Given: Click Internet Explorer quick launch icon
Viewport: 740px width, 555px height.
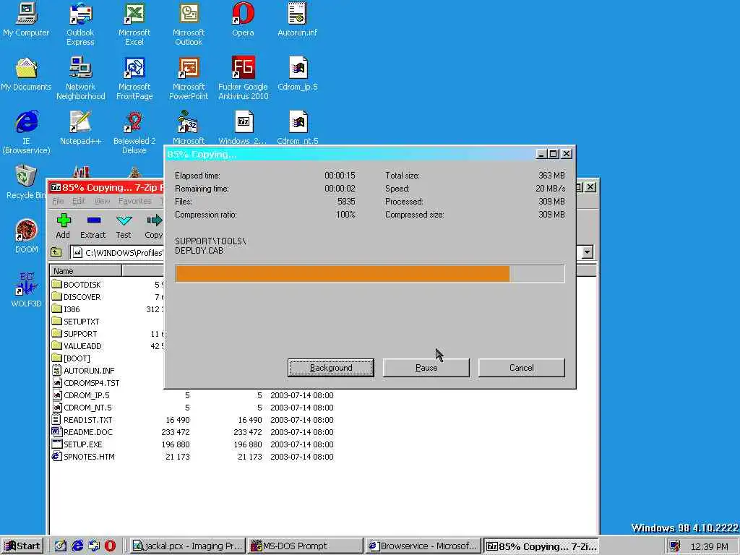Looking at the screenshot, I should [77, 546].
